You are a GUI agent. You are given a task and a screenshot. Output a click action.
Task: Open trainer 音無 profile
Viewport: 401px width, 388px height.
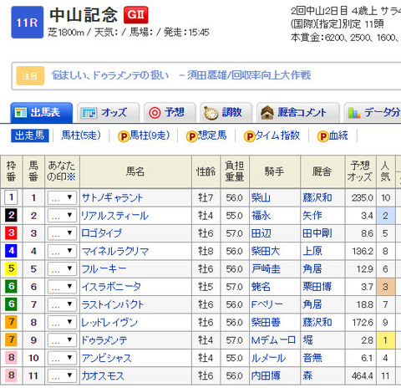(312, 358)
